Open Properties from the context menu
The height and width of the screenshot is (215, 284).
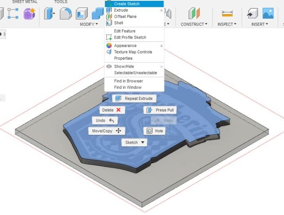(x=134, y=58)
